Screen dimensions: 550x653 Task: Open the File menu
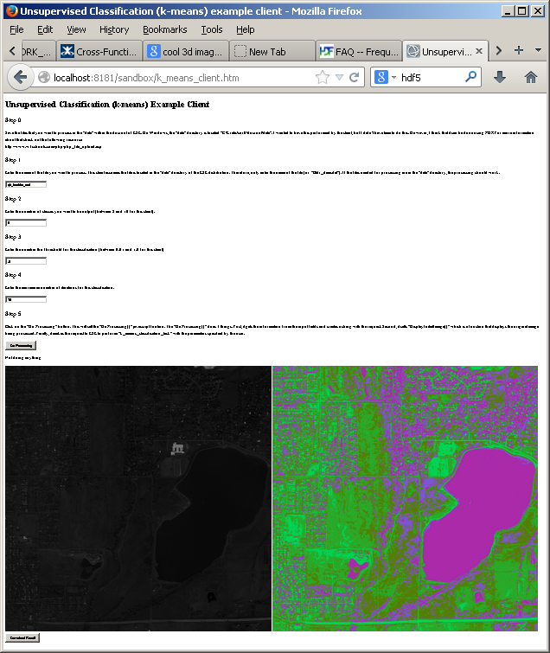pyautogui.click(x=16, y=29)
